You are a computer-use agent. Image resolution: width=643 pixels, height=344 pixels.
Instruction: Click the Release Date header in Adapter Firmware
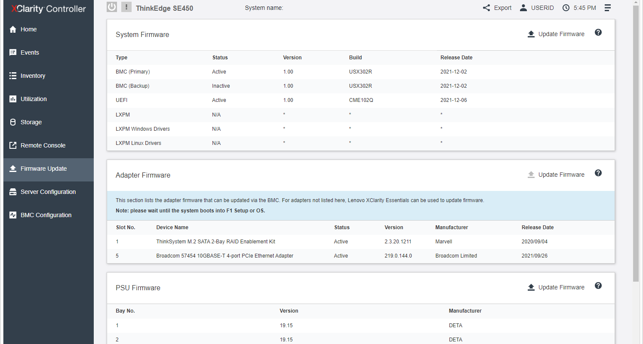tap(538, 227)
